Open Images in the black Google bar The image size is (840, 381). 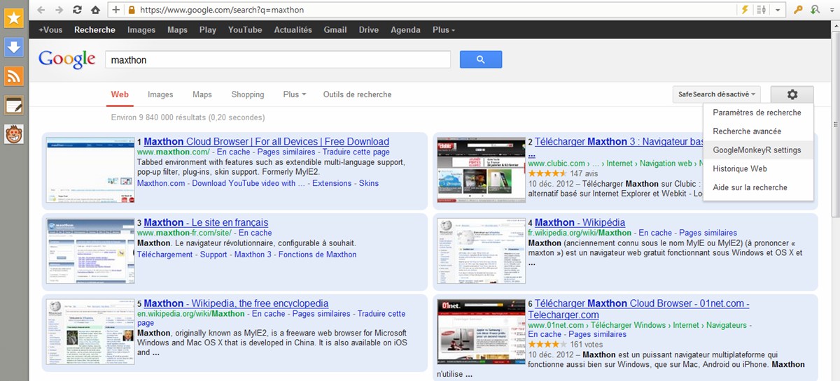click(x=141, y=30)
